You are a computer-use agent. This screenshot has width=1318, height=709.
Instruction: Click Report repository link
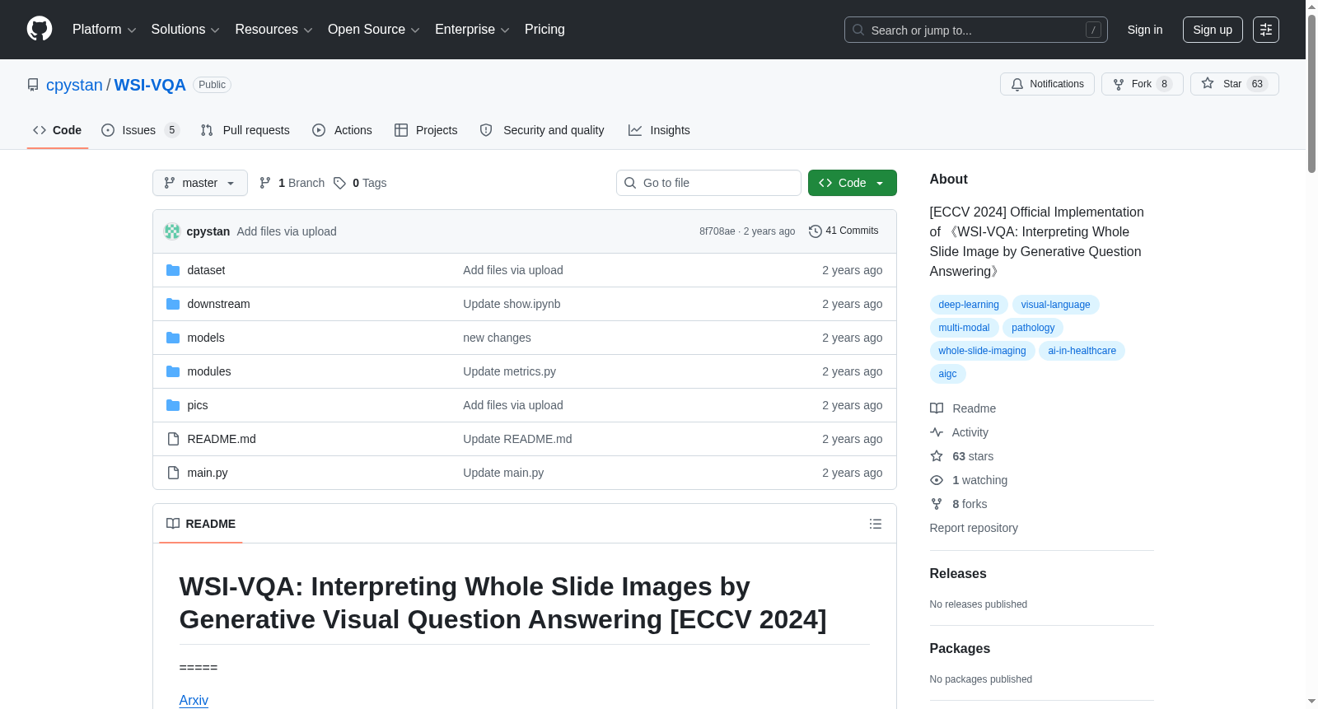974,528
